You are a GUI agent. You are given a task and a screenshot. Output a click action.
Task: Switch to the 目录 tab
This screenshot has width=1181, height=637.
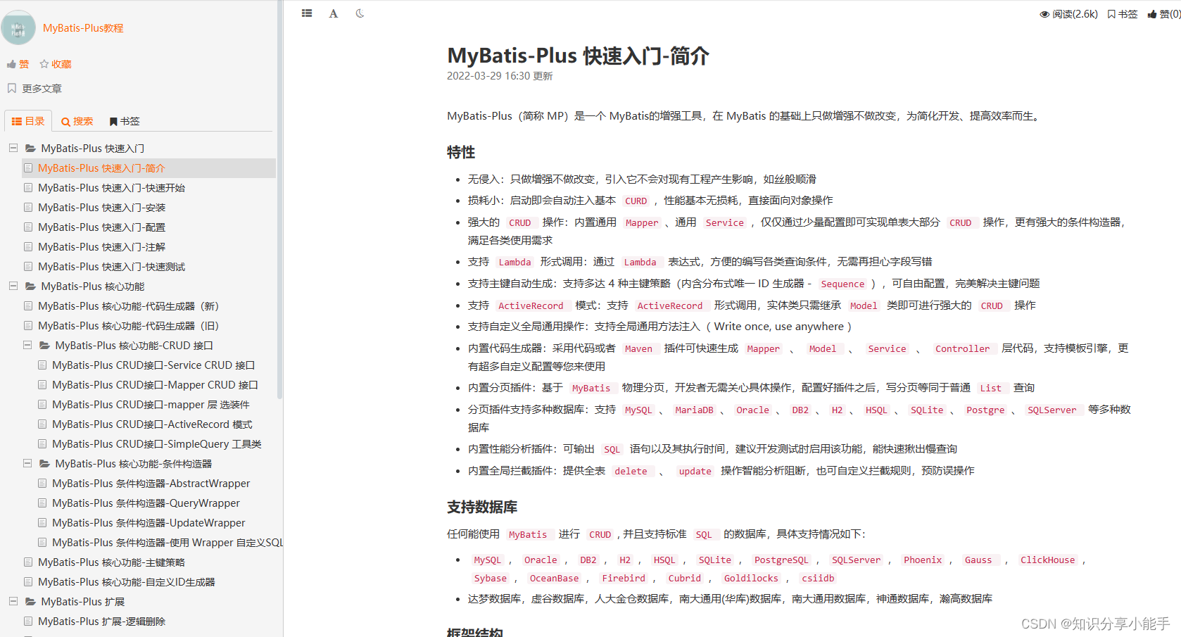[28, 121]
